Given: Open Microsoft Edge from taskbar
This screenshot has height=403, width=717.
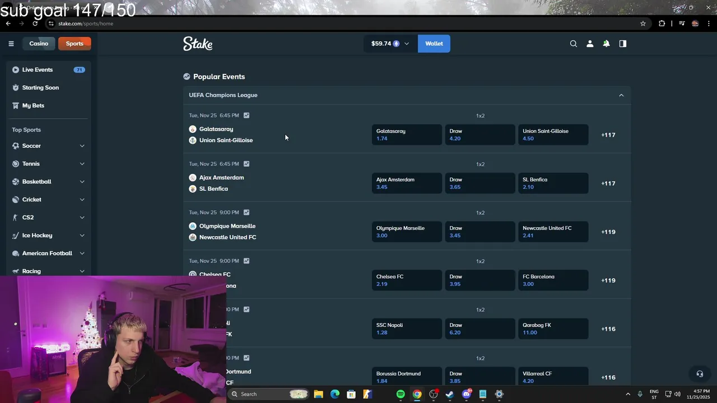Looking at the screenshot, I should click(x=335, y=394).
